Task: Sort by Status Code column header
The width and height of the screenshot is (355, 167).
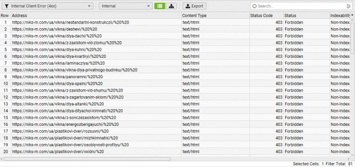Action: pos(266,15)
